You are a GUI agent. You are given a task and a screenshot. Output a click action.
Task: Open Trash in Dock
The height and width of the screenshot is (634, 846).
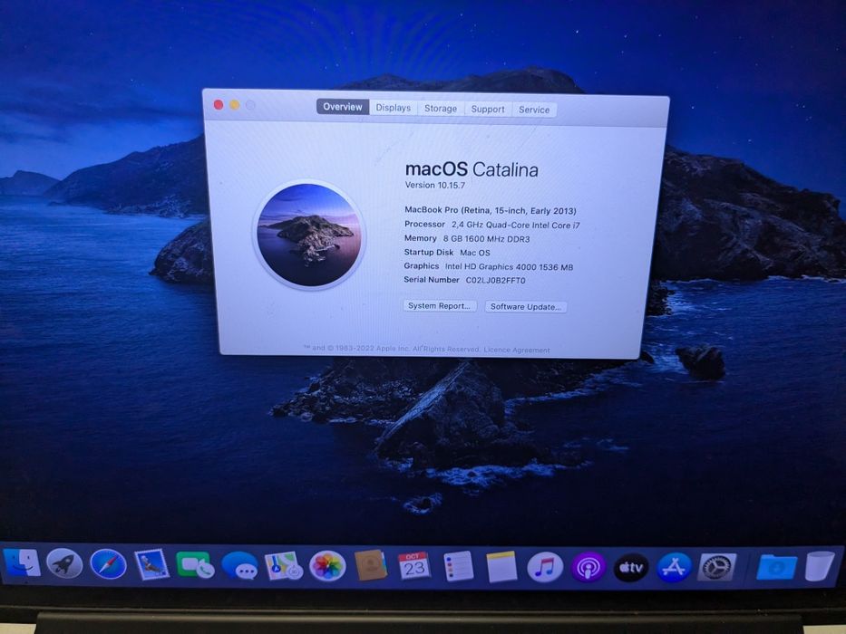(x=820, y=565)
